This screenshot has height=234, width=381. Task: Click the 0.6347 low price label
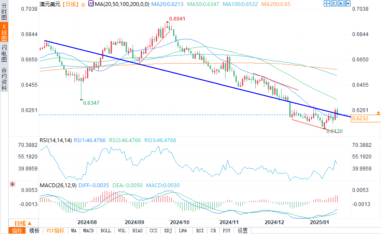point(91,103)
